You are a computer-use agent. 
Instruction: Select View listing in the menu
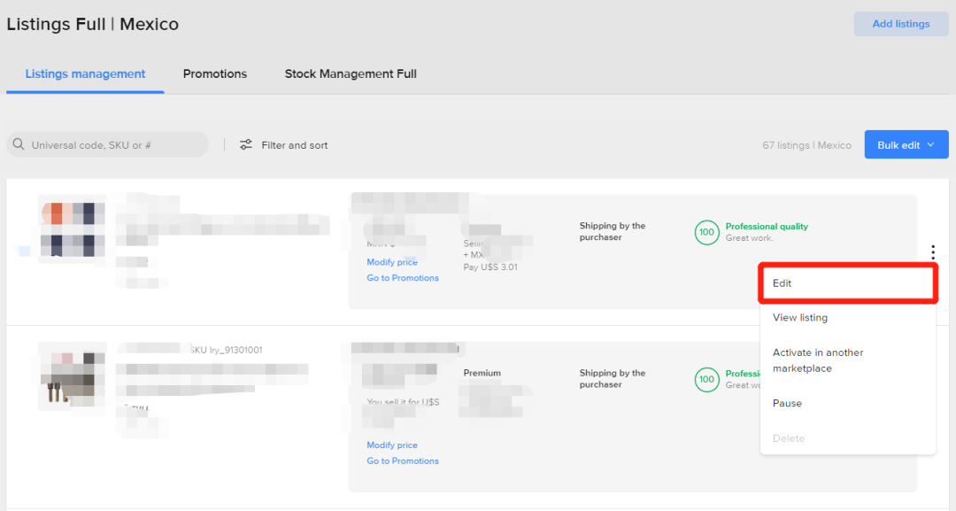(x=800, y=317)
